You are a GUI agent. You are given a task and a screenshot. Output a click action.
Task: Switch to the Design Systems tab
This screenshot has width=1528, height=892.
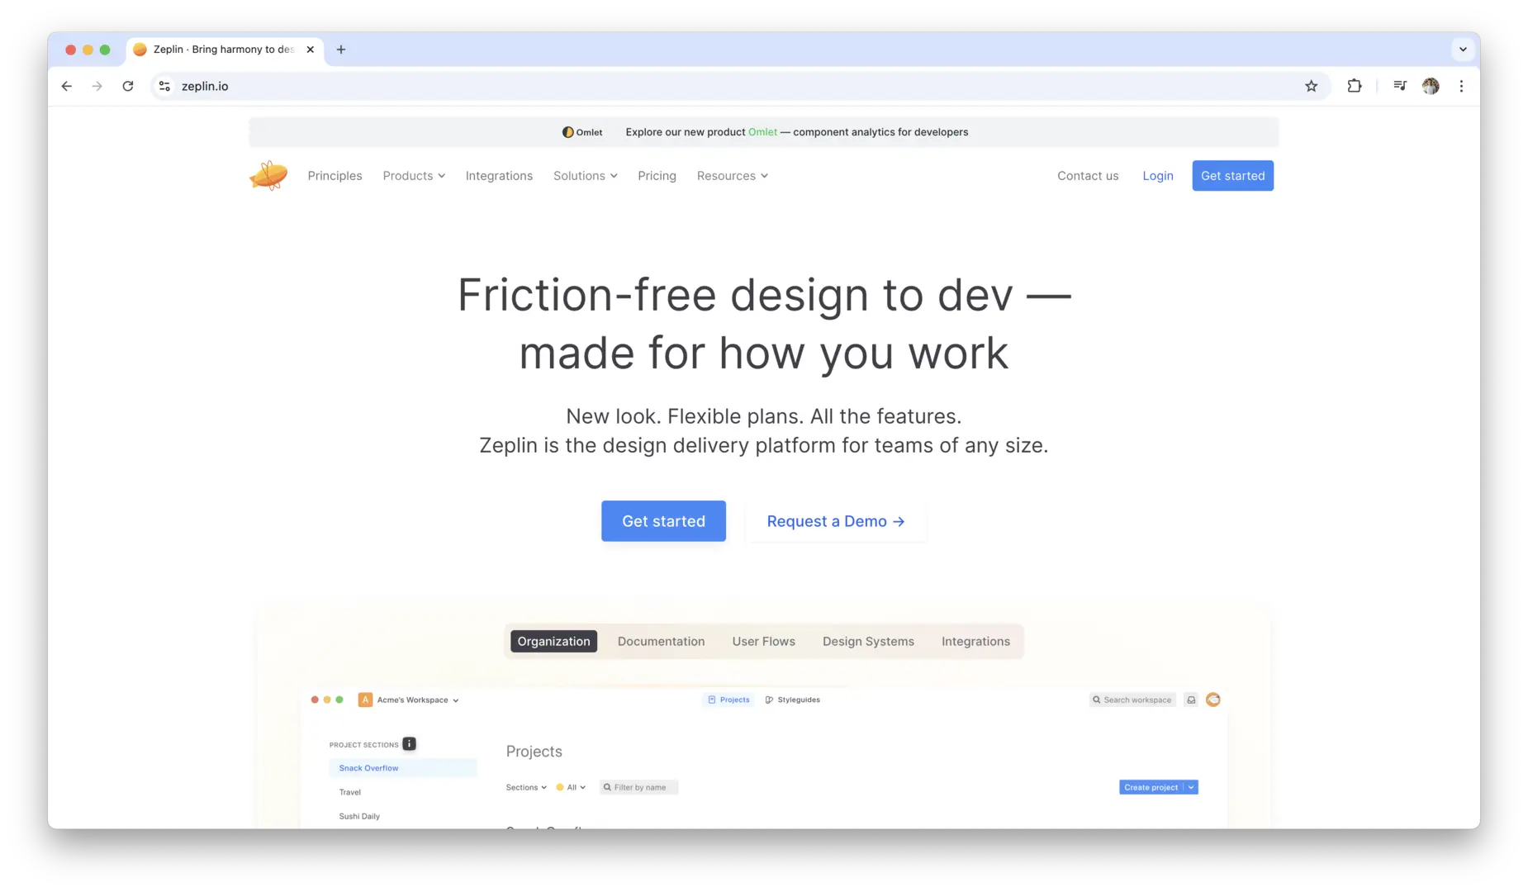click(868, 642)
